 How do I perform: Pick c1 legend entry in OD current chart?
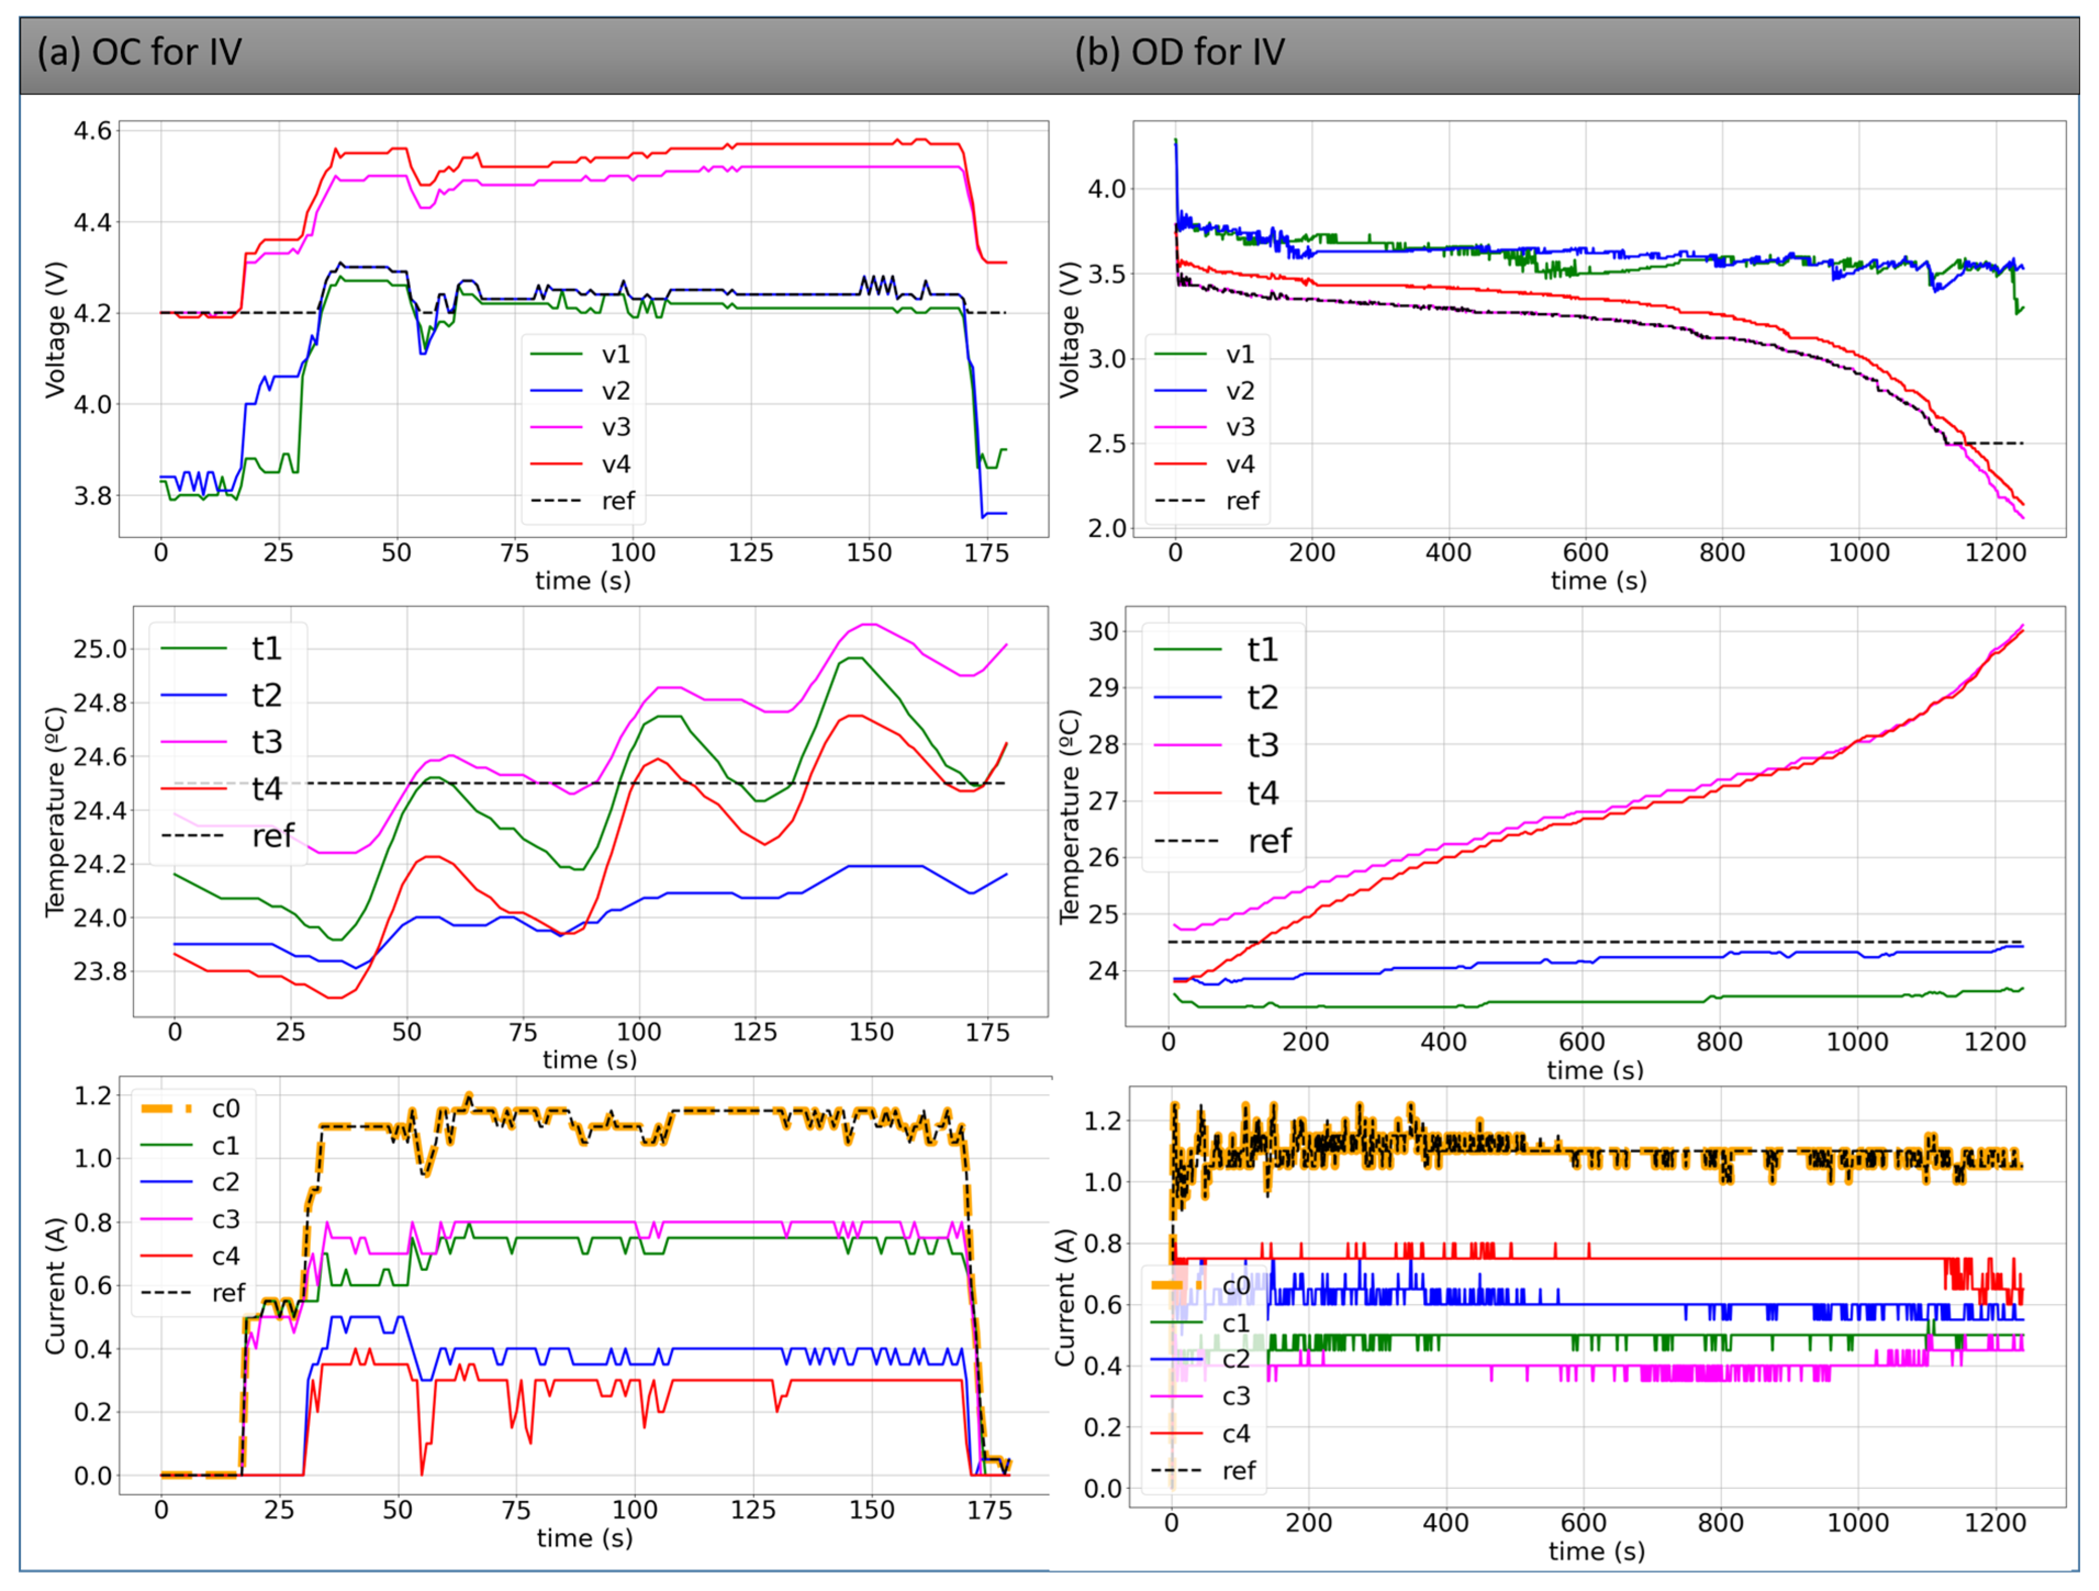point(1201,1323)
